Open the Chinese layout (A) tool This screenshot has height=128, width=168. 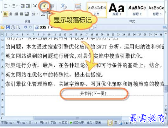click(x=35, y=6)
